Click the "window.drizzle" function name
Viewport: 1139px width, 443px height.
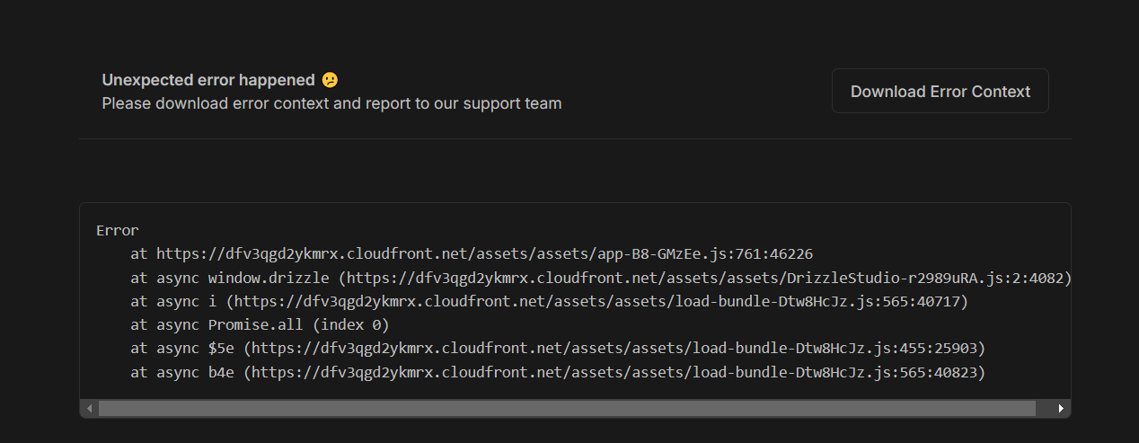pos(269,278)
